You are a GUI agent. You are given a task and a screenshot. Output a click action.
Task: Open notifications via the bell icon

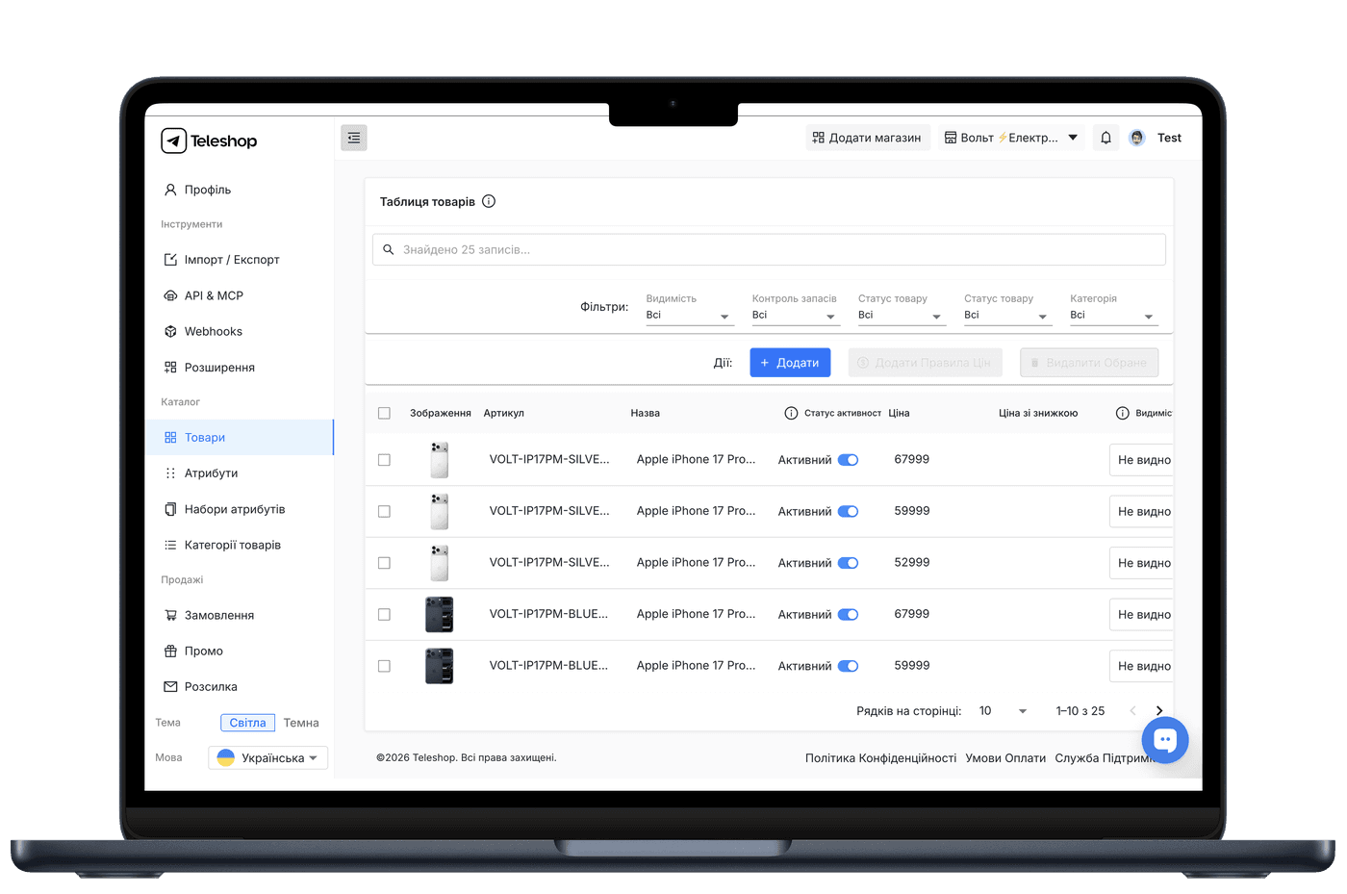(x=1106, y=138)
